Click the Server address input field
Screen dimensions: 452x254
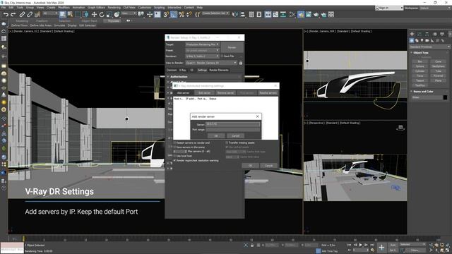coord(232,124)
